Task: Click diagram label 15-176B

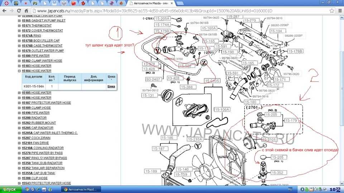Action: click(x=295, y=51)
